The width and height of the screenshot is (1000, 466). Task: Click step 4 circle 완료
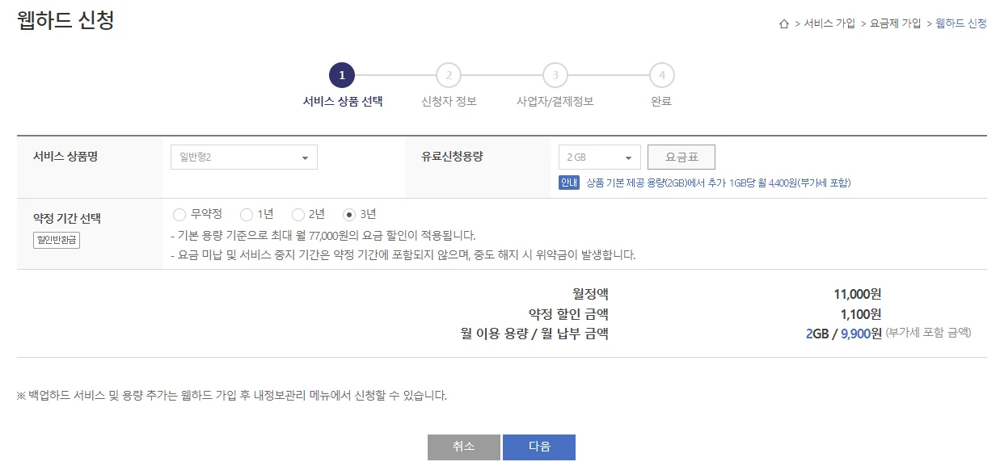point(661,74)
